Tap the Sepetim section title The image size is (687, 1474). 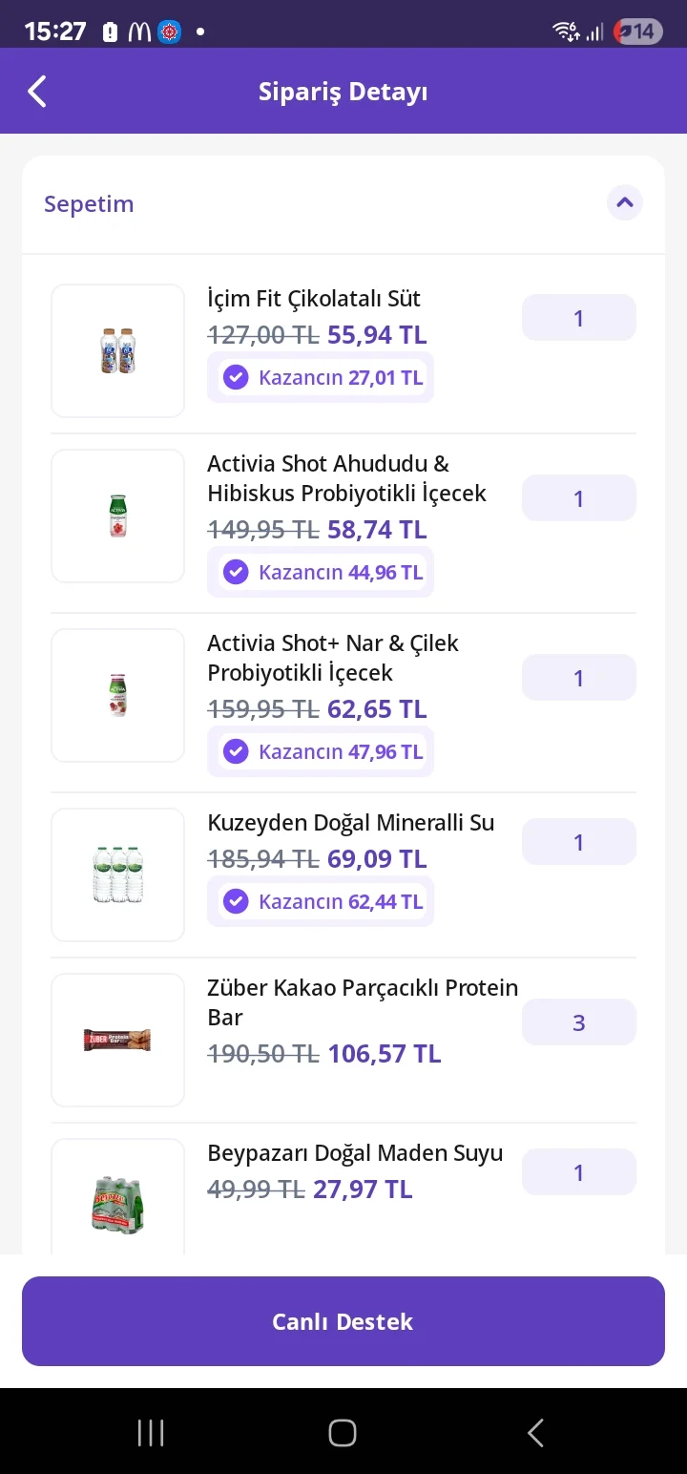(x=89, y=203)
